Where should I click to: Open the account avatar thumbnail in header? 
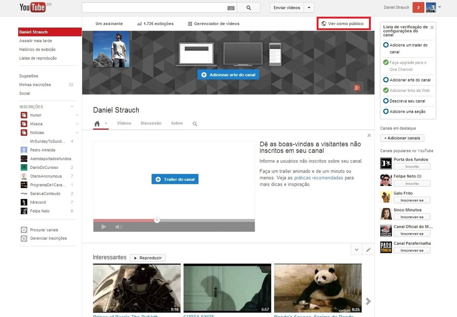(x=431, y=7)
